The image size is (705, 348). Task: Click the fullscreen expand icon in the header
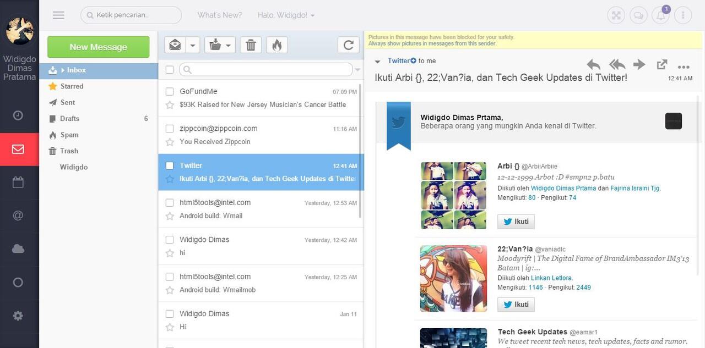click(x=616, y=15)
